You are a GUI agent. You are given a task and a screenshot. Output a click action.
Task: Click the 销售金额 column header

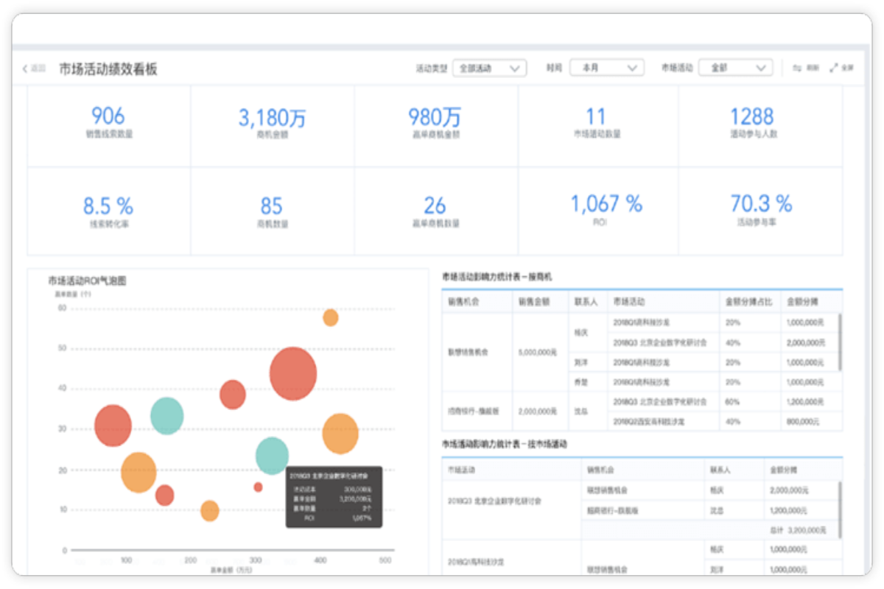(x=539, y=302)
